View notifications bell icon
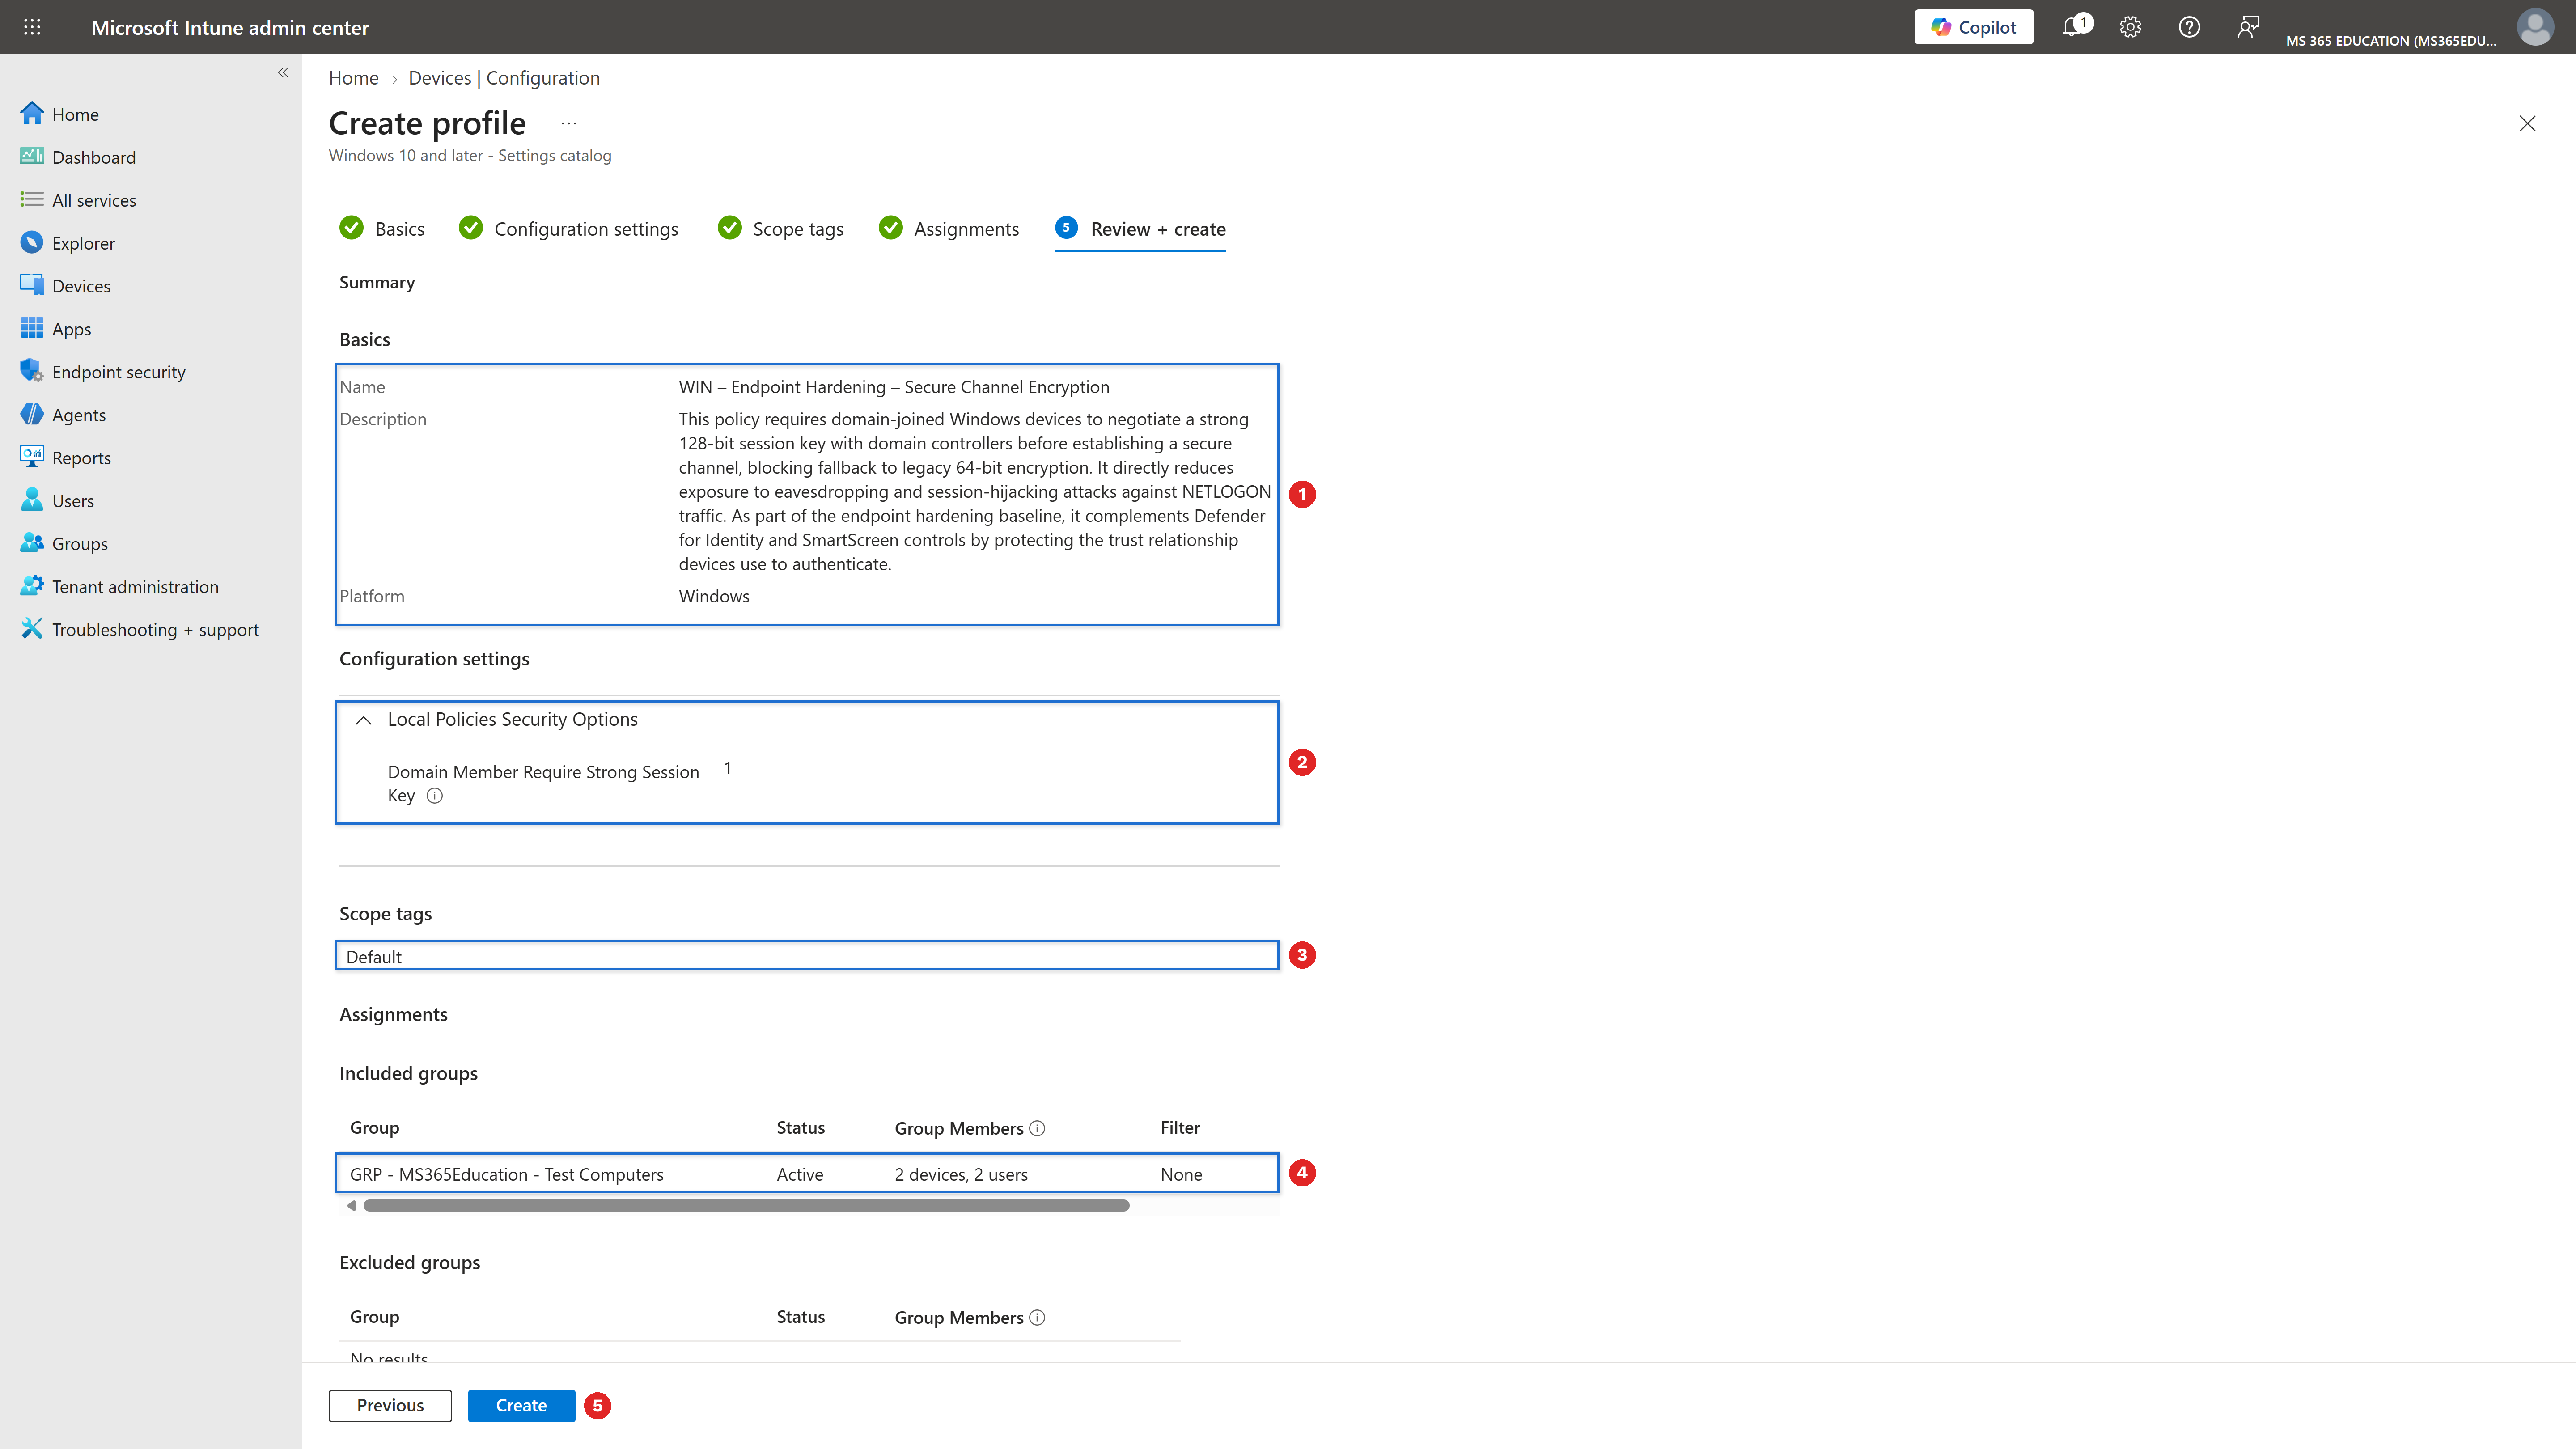 click(x=2073, y=27)
